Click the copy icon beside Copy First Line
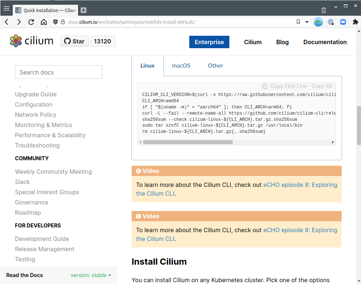This screenshot has width=361, height=284. click(x=264, y=86)
